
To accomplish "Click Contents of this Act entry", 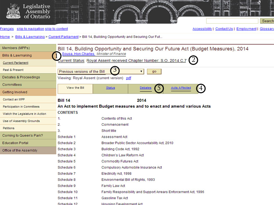I will pos(116,119).
